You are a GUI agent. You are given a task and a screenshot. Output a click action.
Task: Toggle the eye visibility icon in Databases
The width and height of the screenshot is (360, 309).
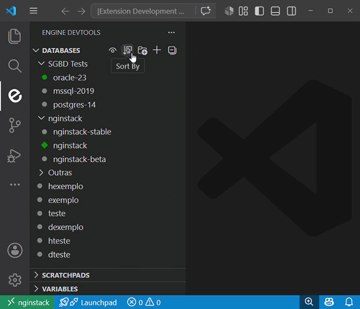[112, 50]
